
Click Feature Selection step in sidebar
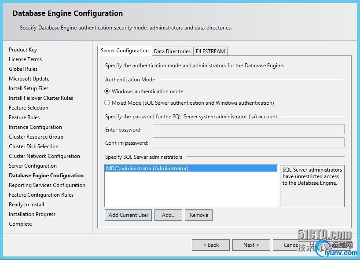pos(29,108)
